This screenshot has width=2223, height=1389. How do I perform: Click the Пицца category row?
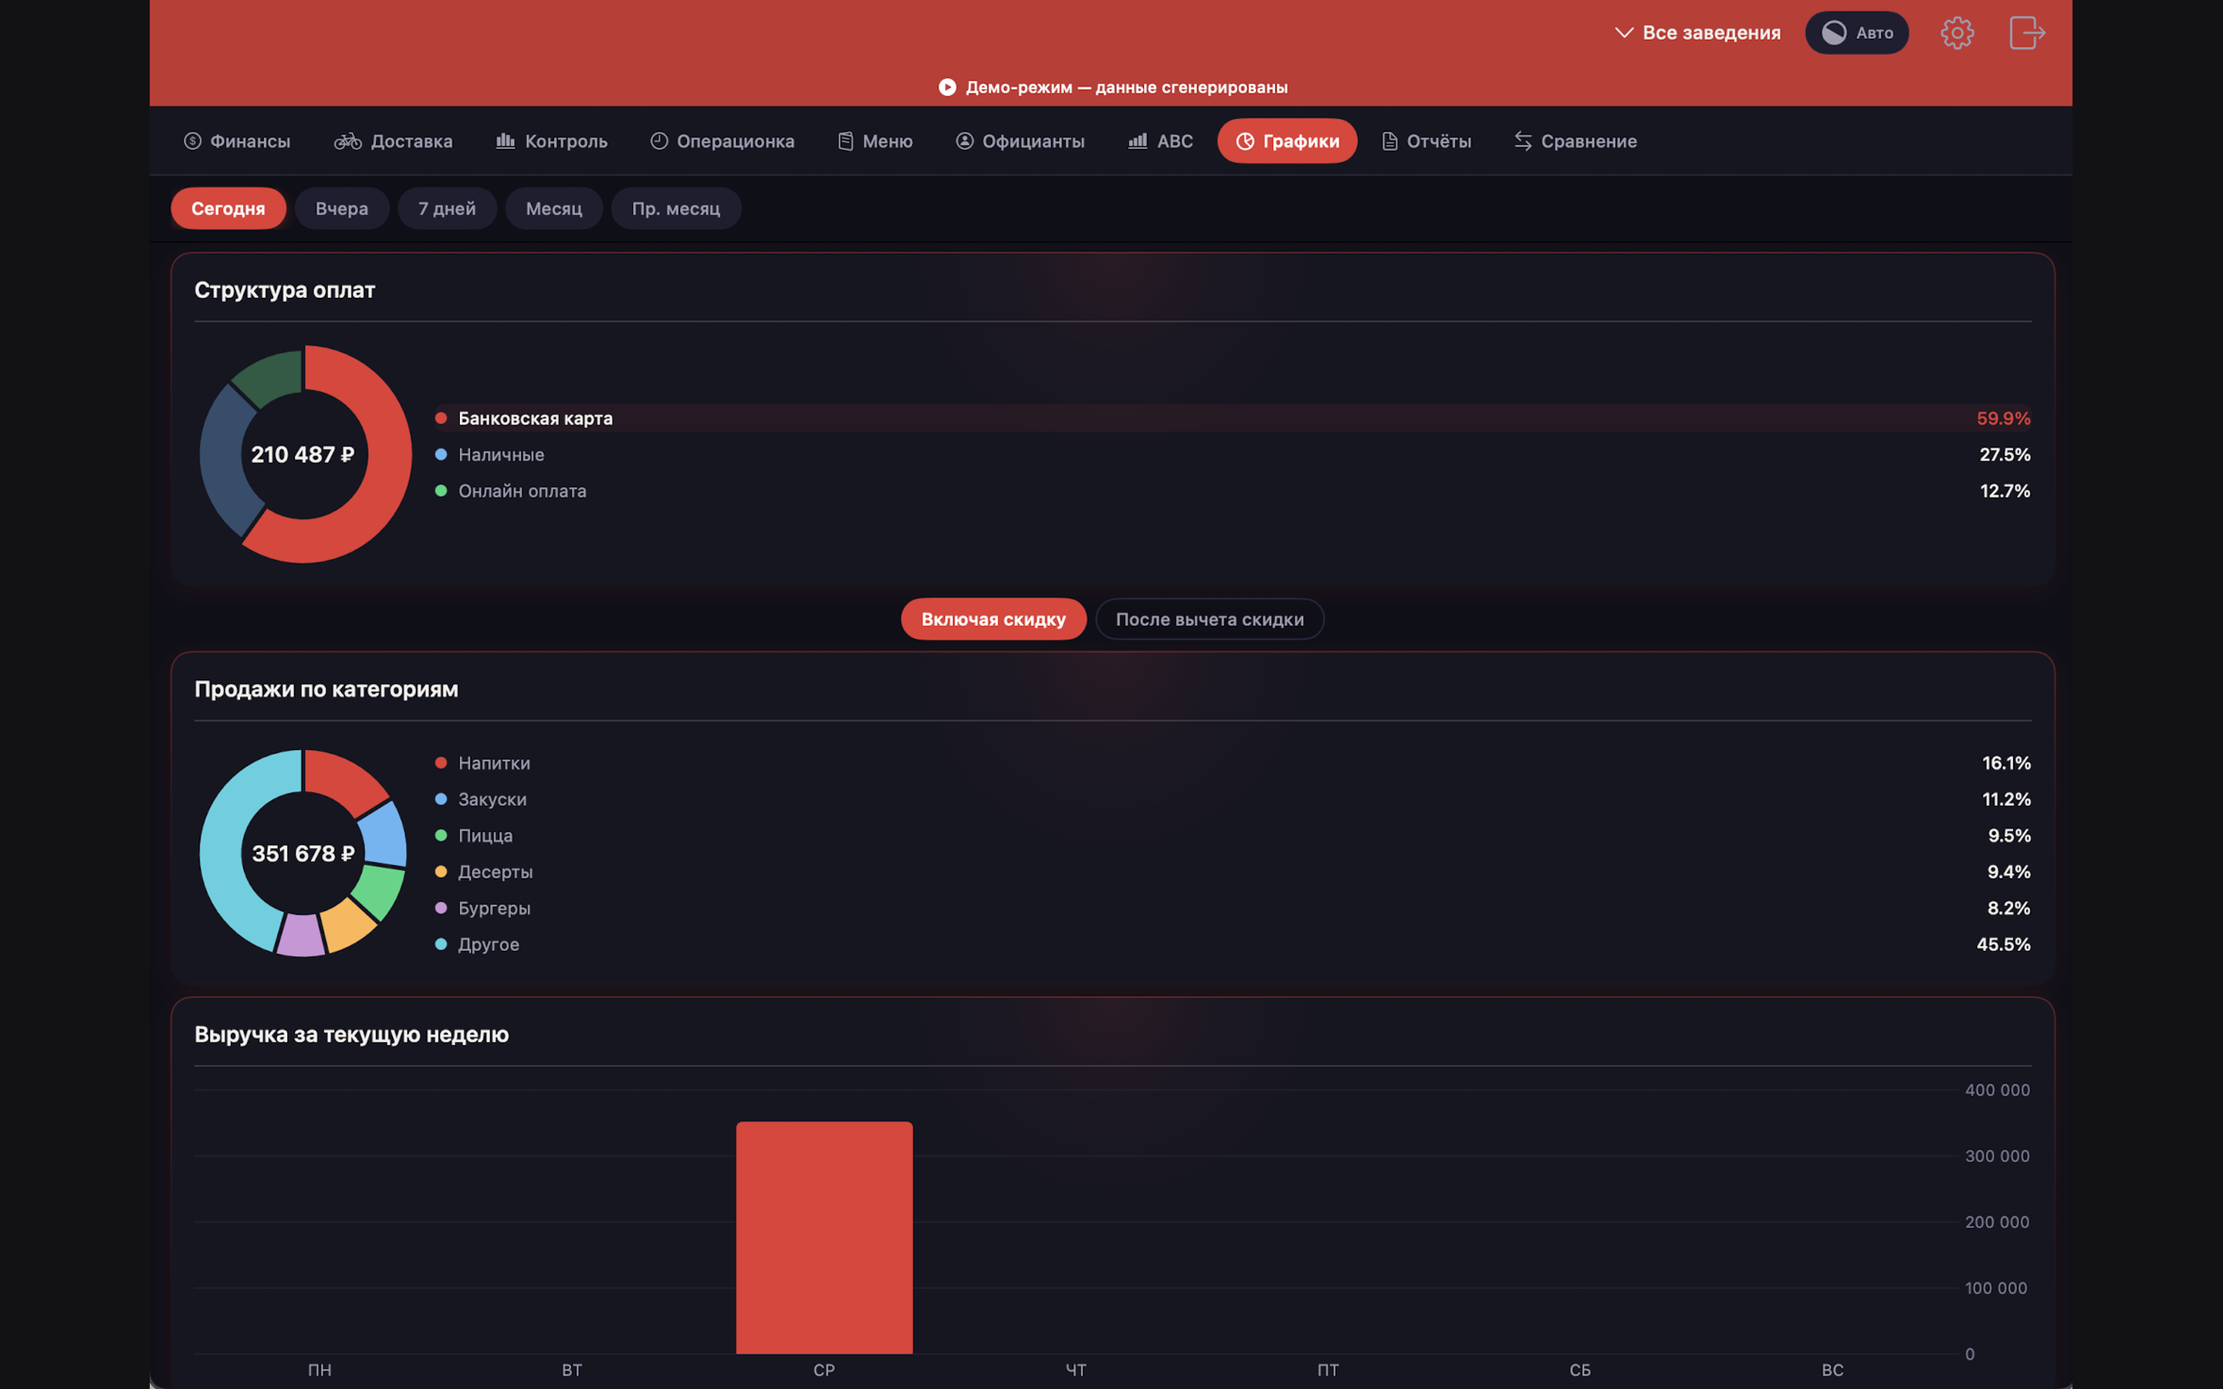[x=1232, y=835]
